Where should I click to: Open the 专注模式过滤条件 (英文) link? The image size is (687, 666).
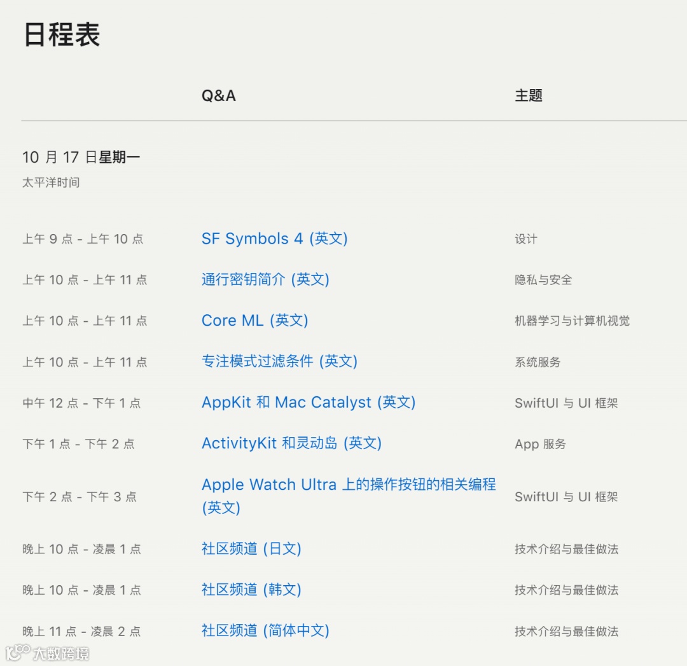pos(279,361)
